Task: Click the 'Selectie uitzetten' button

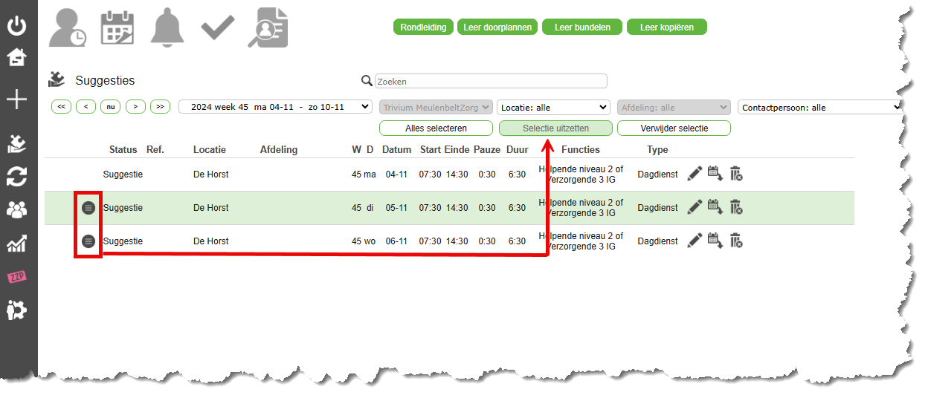Action: click(555, 128)
